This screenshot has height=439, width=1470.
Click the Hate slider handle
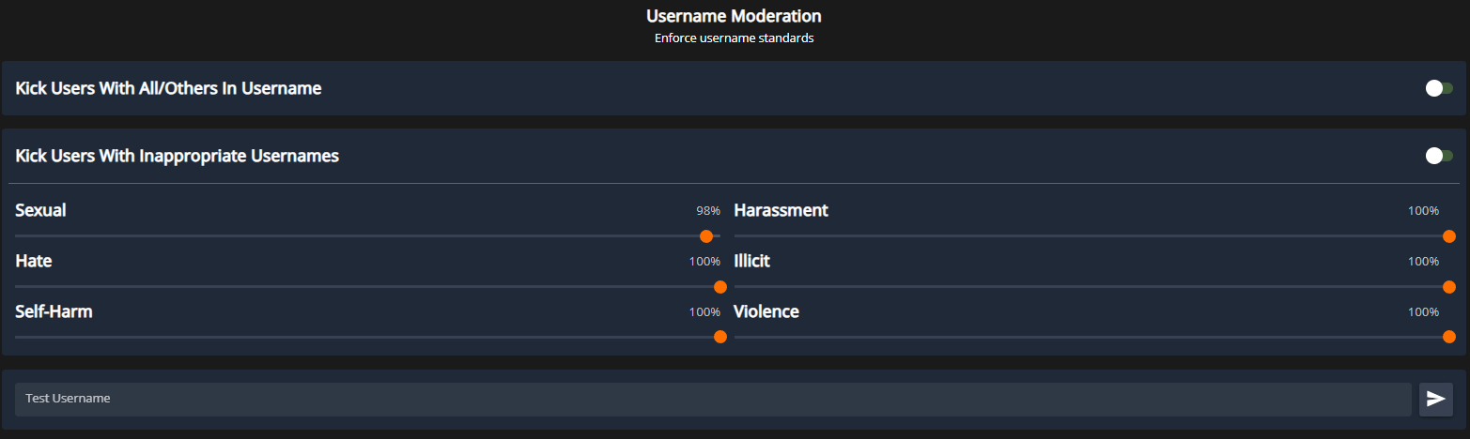[720, 287]
